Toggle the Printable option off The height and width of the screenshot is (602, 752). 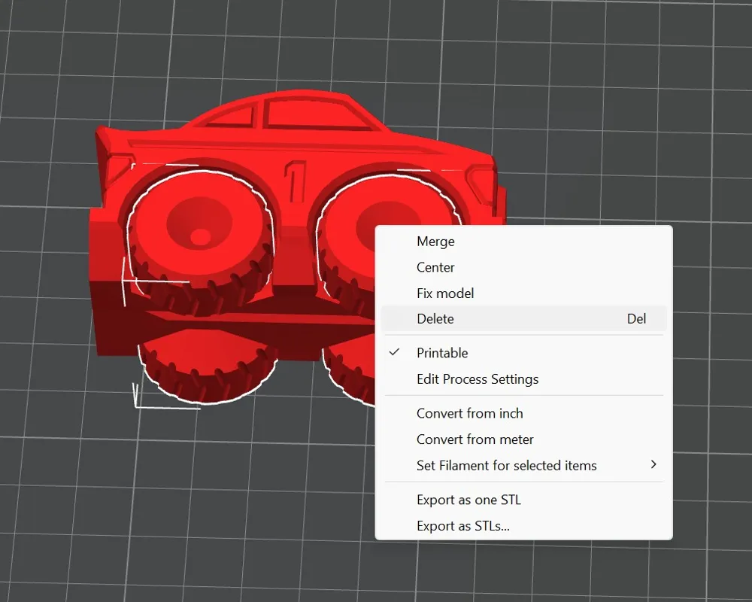[442, 352]
